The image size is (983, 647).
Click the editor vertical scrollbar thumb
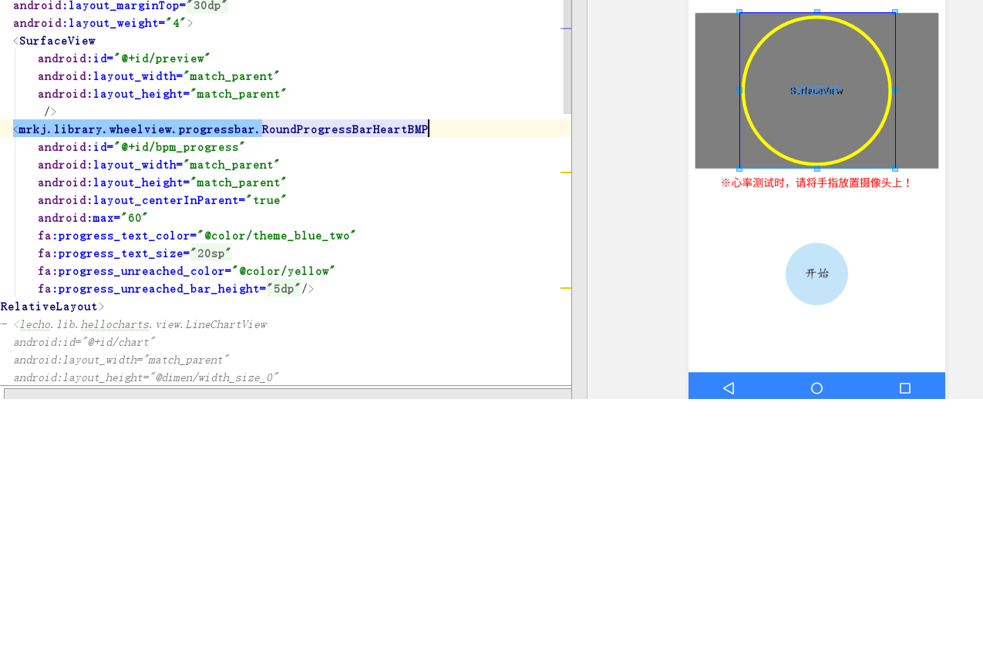(x=567, y=57)
